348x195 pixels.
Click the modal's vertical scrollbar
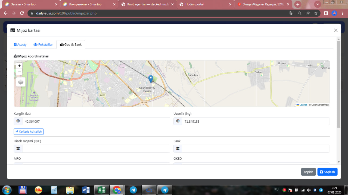pos(338,84)
